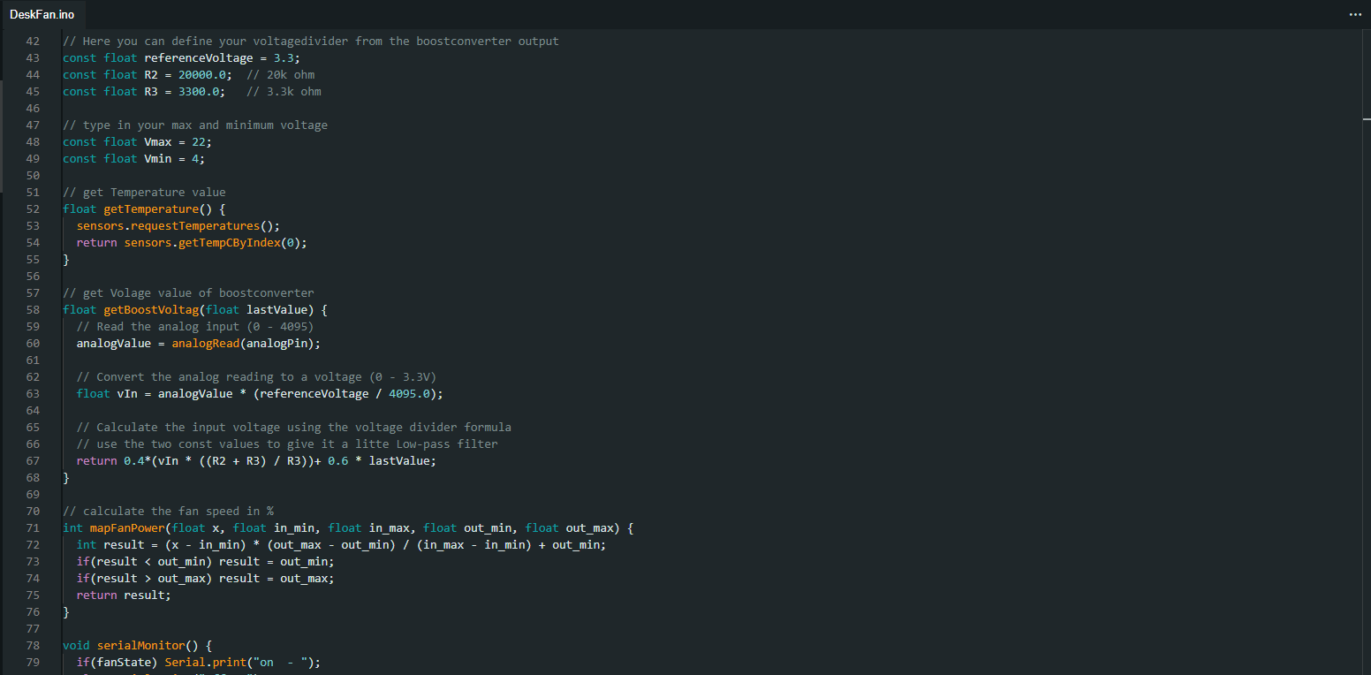Screen dimensions: 1371x675
Task: Click line number 71 in the gutter
Action: coord(33,527)
